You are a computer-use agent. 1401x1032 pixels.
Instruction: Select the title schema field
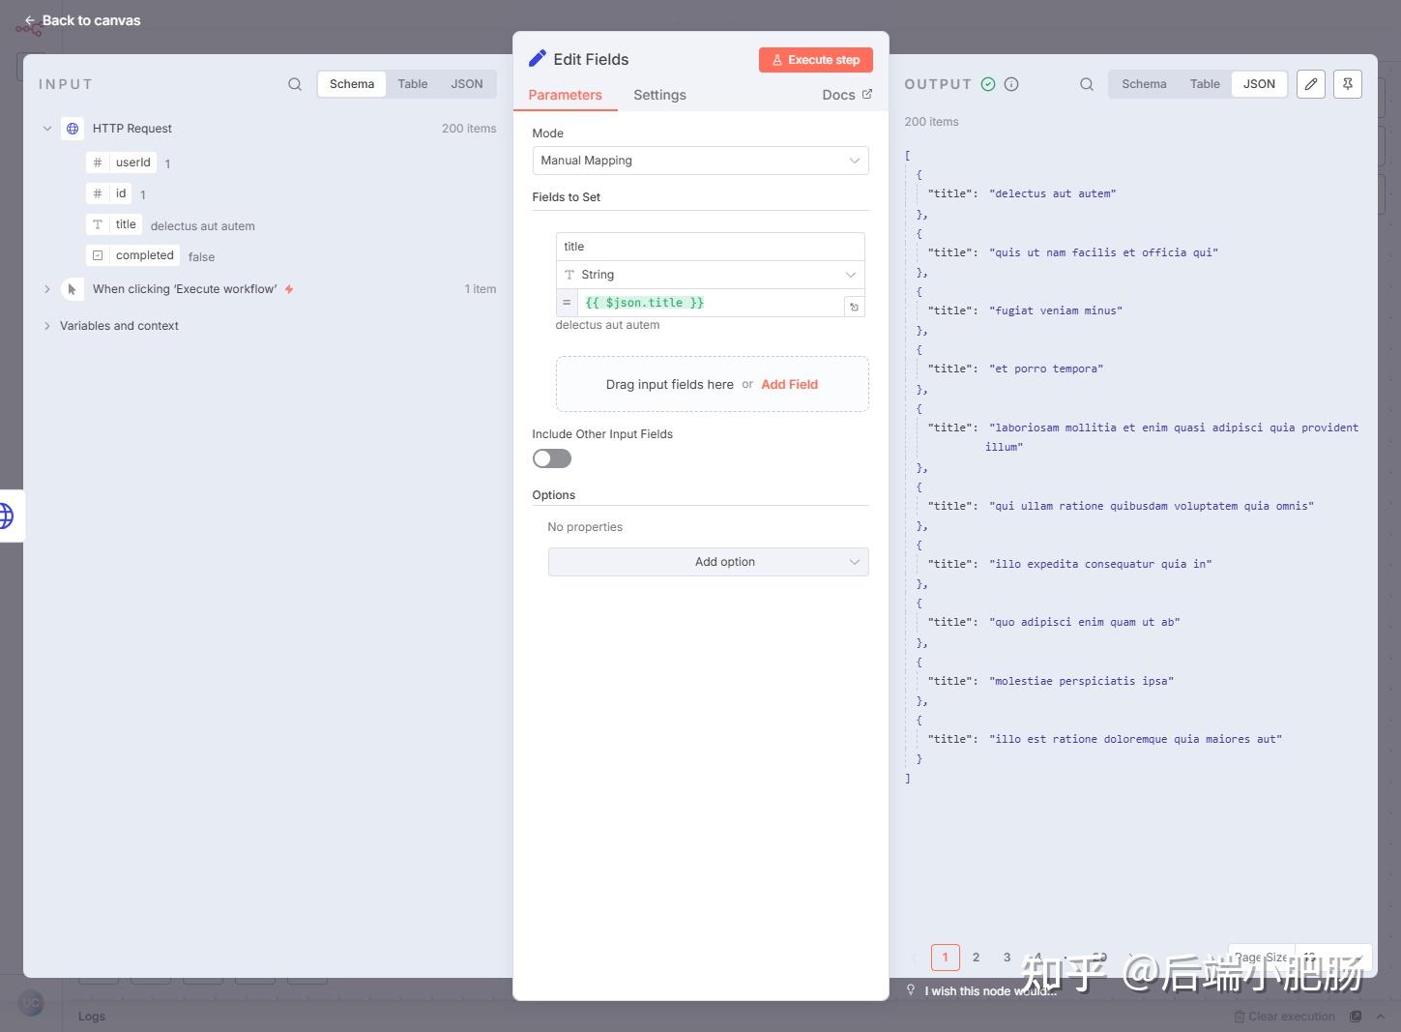114,224
